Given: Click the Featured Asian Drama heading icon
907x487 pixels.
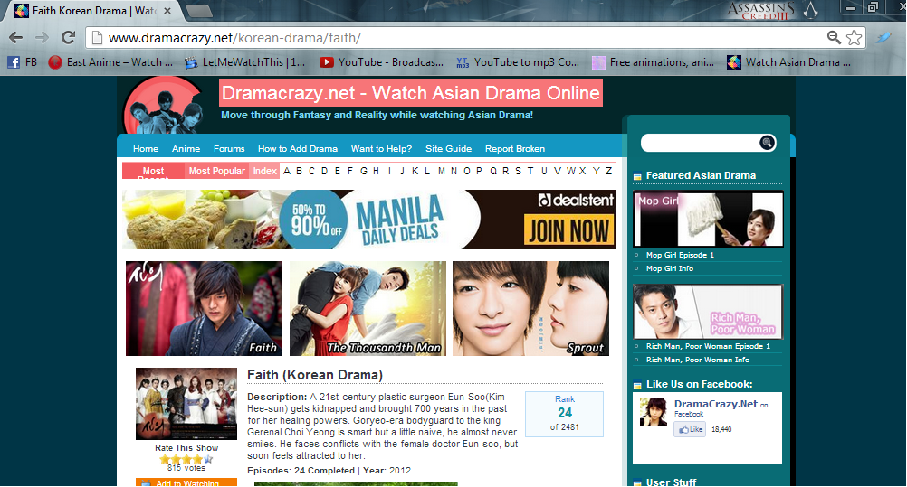Looking at the screenshot, I should pos(637,177).
